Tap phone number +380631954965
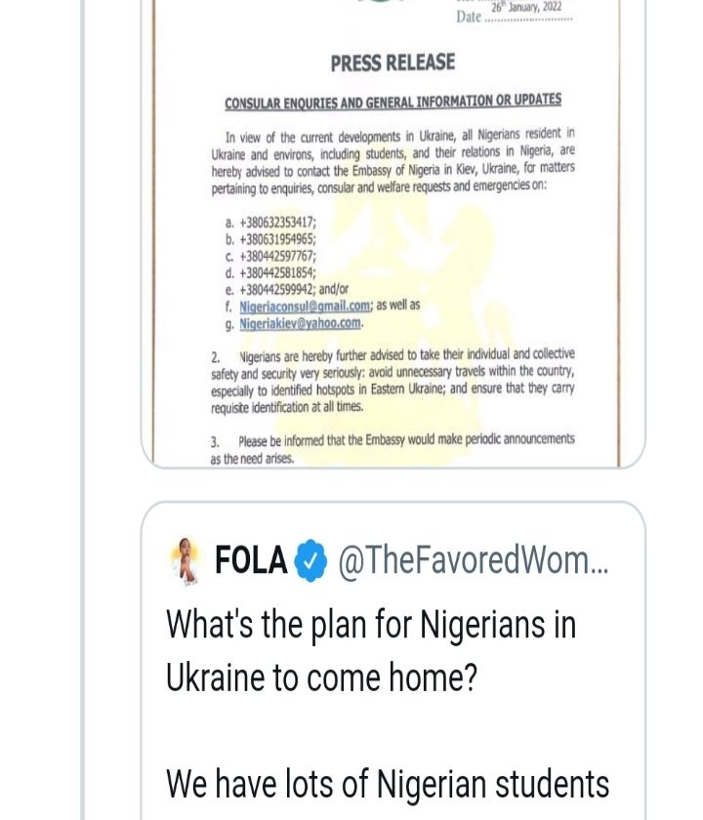Image resolution: width=703 pixels, height=820 pixels. pyautogui.click(x=277, y=240)
